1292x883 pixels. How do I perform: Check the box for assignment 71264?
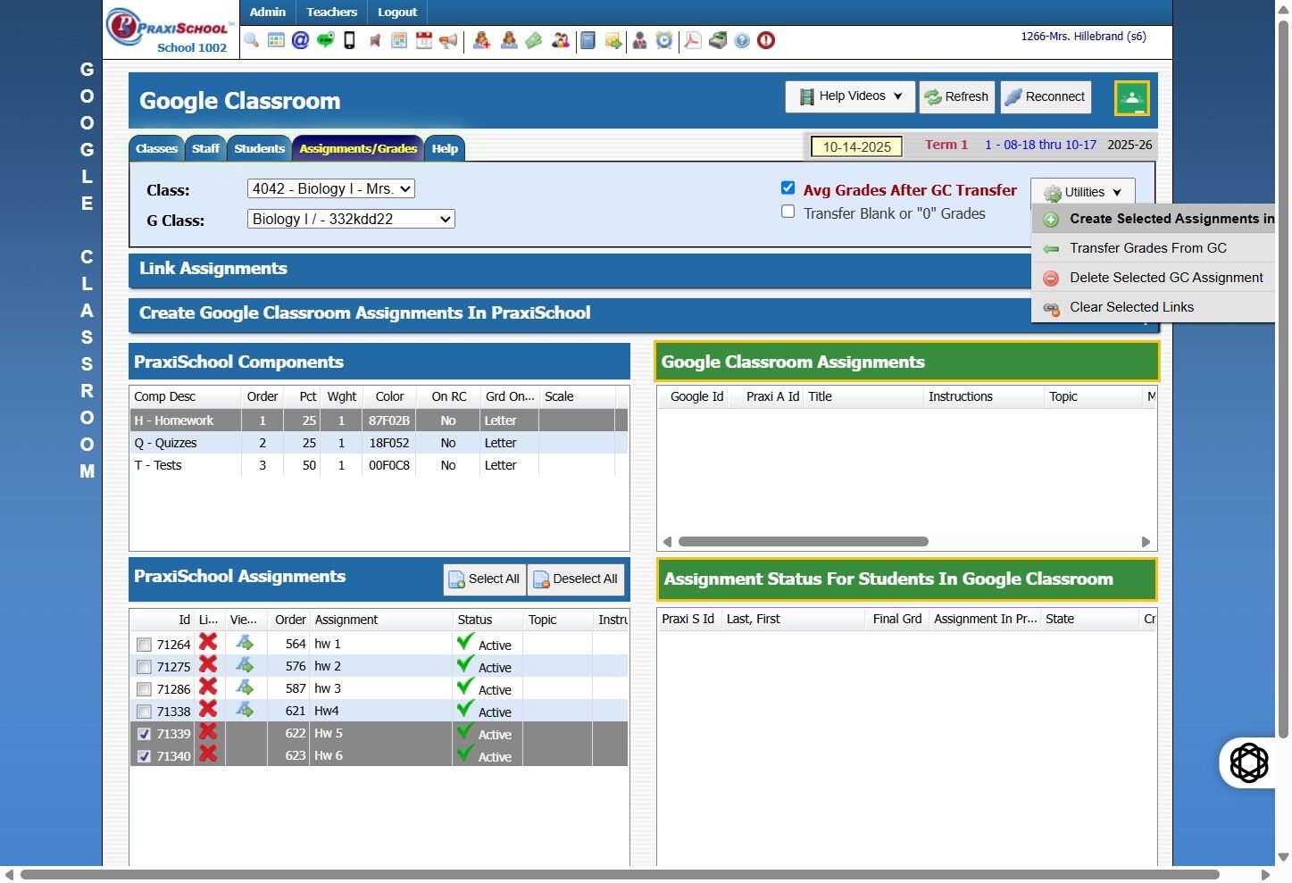click(x=144, y=645)
